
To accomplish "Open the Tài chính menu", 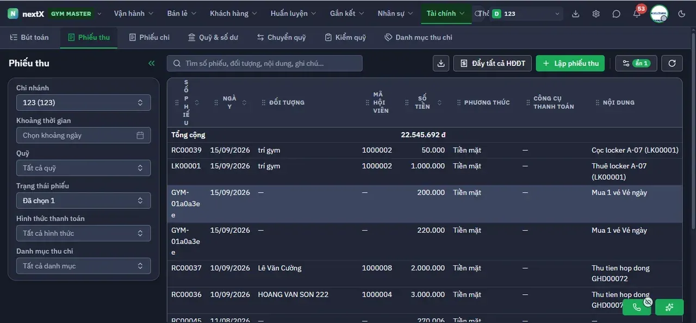I will pyautogui.click(x=446, y=14).
